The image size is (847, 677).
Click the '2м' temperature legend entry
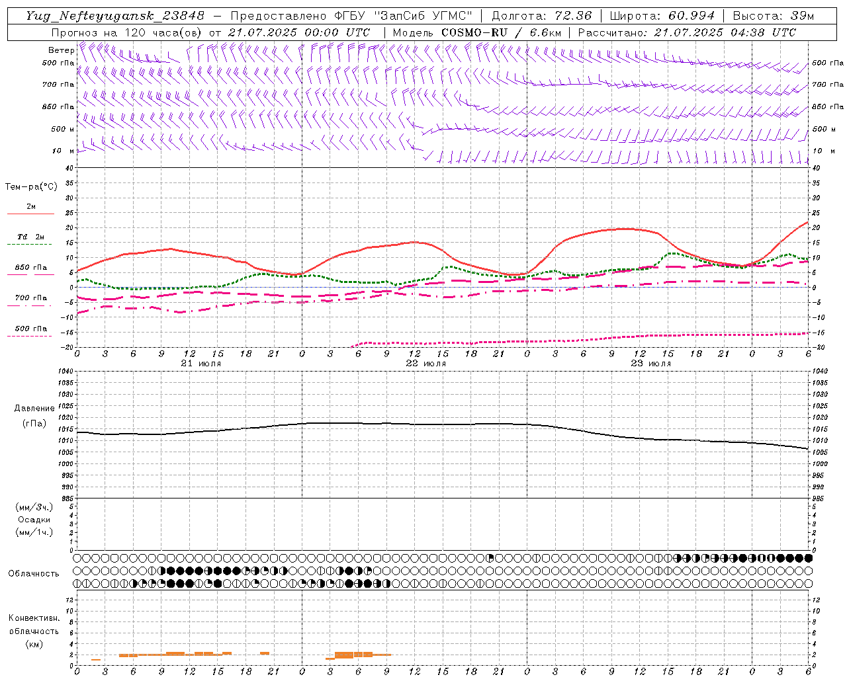coord(31,207)
